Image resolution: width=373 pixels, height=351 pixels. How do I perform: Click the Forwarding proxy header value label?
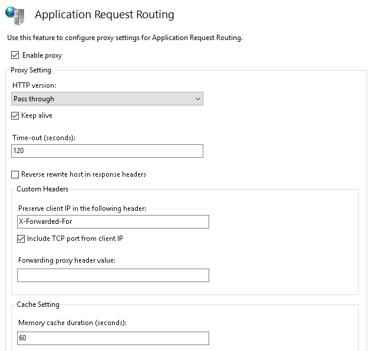pyautogui.click(x=67, y=260)
